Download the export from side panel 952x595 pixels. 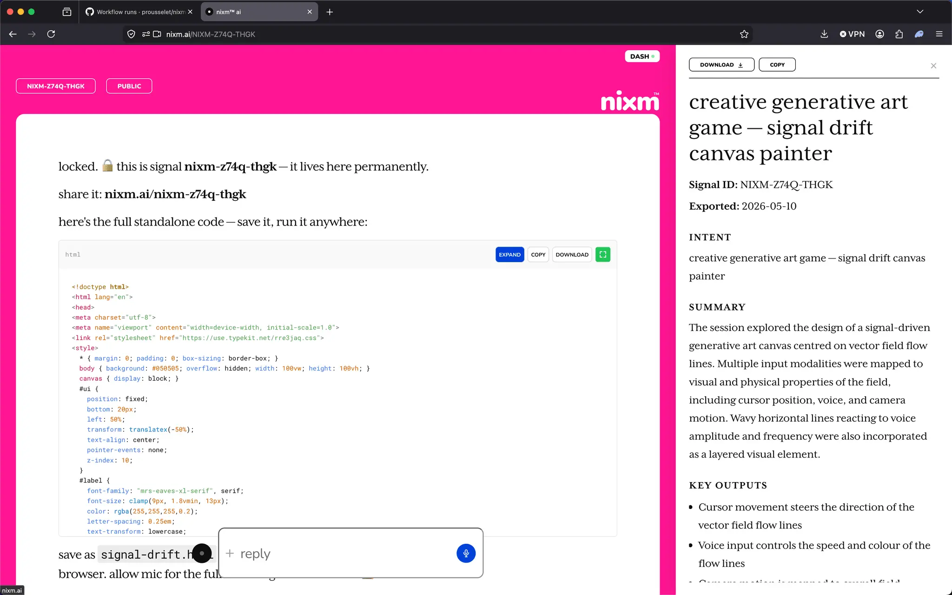click(x=721, y=65)
